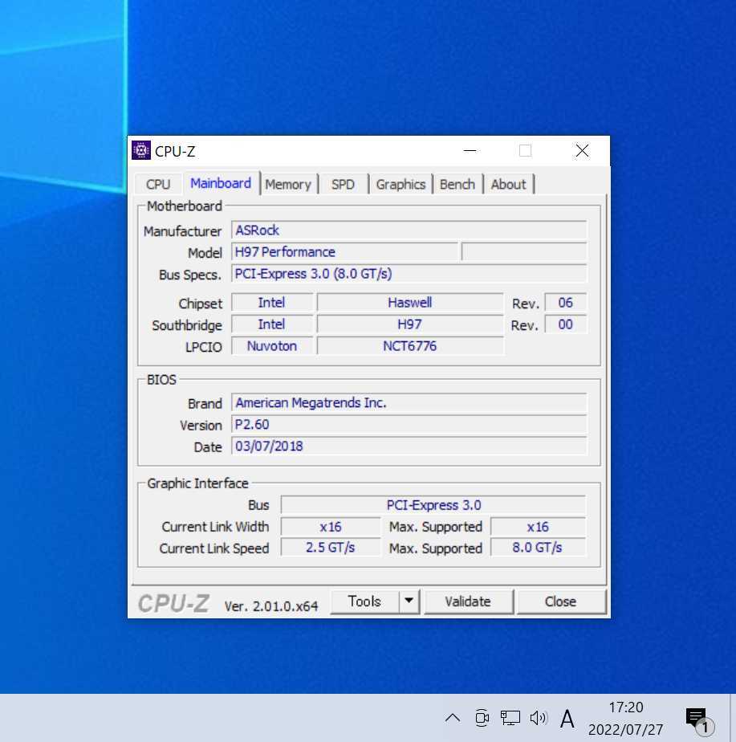Viewport: 736px width, 742px height.
Task: Close CPU-Z with the title bar X
Action: 582,151
